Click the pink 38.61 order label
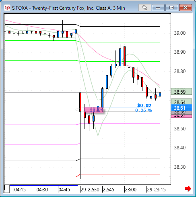Viewport: 196px width, 197px height. click(x=94, y=110)
